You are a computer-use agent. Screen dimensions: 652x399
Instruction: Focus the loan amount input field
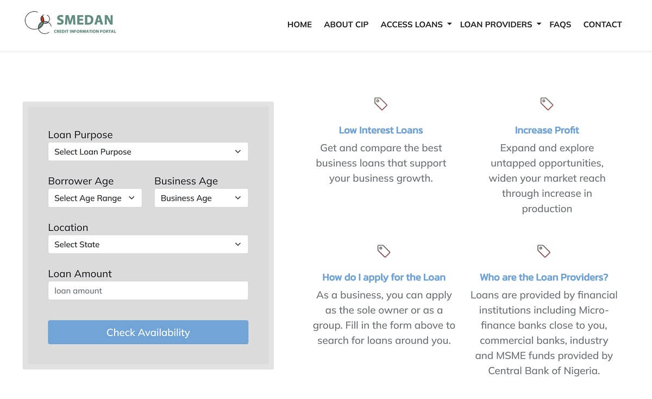[148, 291]
